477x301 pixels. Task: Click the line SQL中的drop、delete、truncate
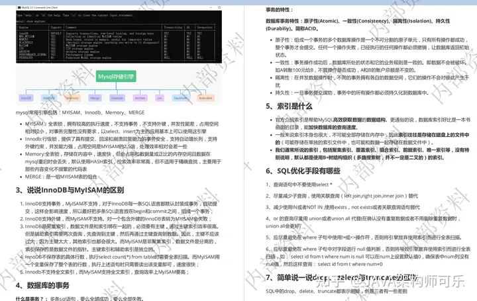337,291
